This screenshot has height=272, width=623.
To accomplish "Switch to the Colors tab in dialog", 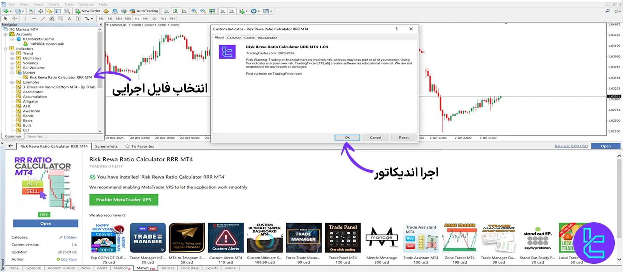I will coord(249,38).
